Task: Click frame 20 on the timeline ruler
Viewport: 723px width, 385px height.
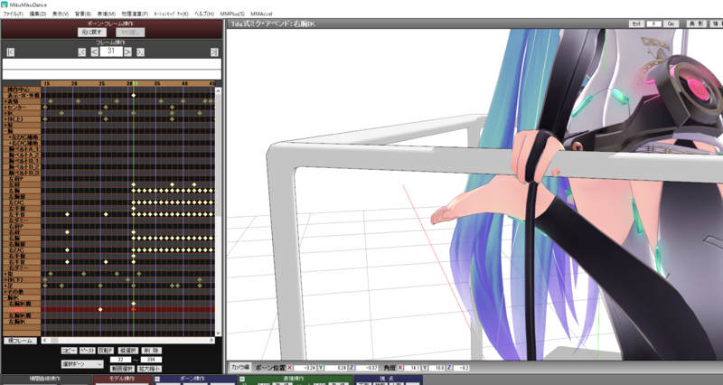Action: 74,83
